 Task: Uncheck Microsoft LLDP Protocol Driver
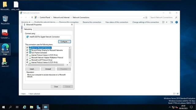coord(27,60)
